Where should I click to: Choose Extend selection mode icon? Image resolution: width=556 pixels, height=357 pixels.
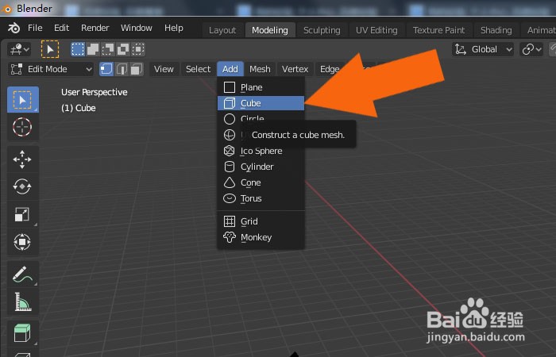[93, 49]
